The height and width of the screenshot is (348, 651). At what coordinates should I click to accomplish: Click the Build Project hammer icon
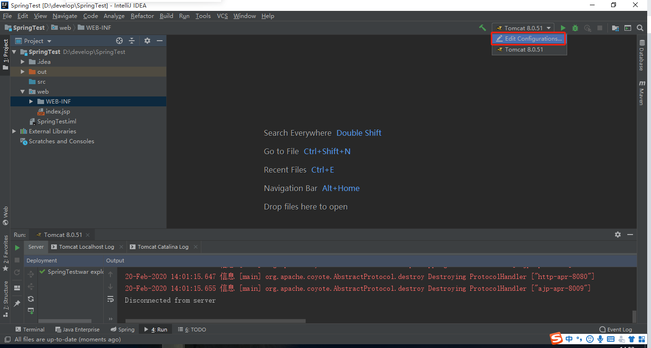pos(482,28)
